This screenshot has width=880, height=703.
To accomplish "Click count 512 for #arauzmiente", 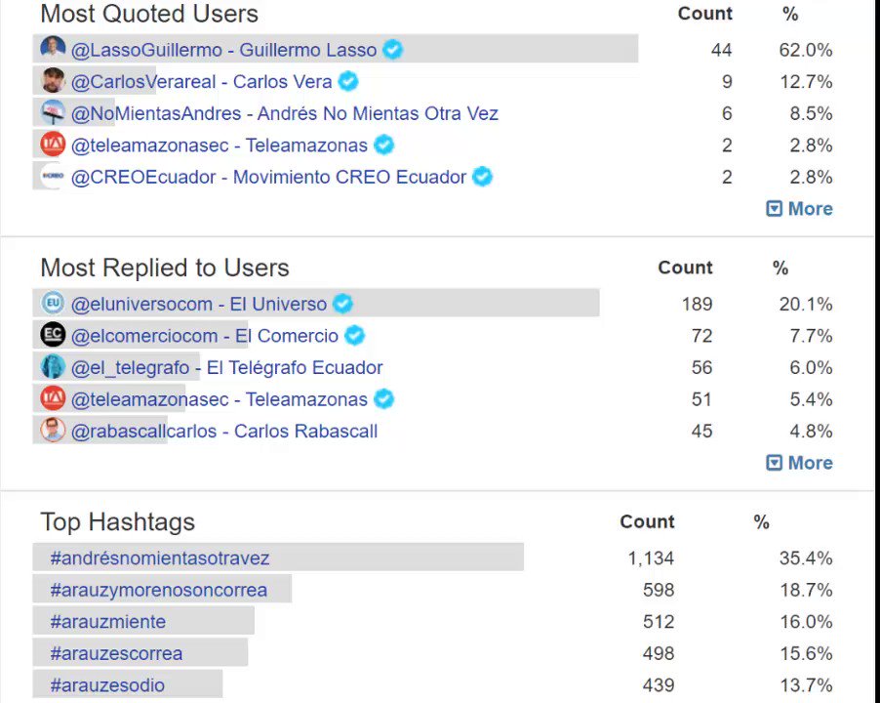I will [659, 622].
